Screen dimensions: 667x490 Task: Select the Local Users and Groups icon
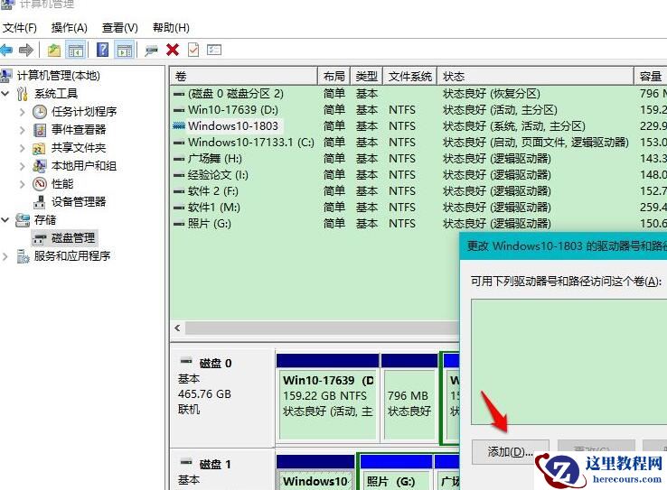point(40,166)
